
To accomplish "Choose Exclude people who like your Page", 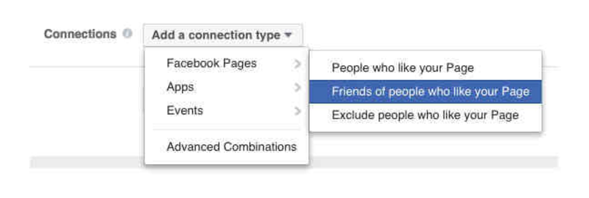I will point(425,115).
